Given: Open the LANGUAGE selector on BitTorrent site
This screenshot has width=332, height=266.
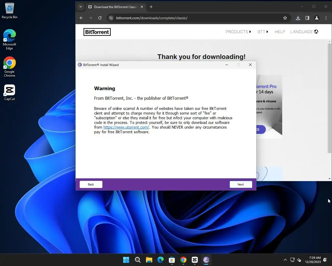Looking at the screenshot, I should coord(304,32).
